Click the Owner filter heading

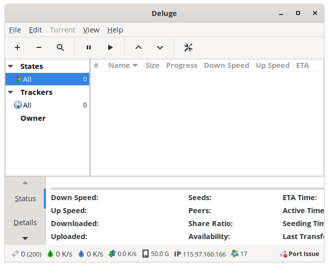click(x=33, y=118)
